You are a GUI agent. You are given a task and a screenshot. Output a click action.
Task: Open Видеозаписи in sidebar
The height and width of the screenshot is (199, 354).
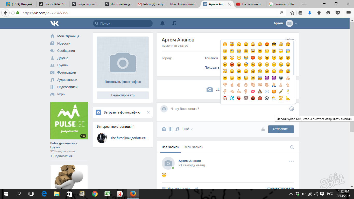(x=67, y=87)
